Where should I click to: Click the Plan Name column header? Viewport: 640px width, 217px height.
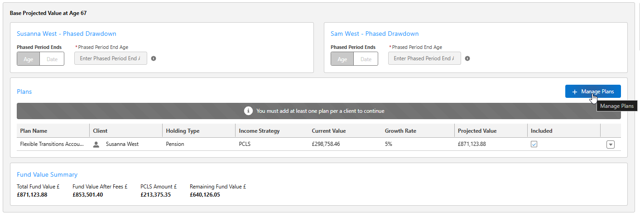34,131
